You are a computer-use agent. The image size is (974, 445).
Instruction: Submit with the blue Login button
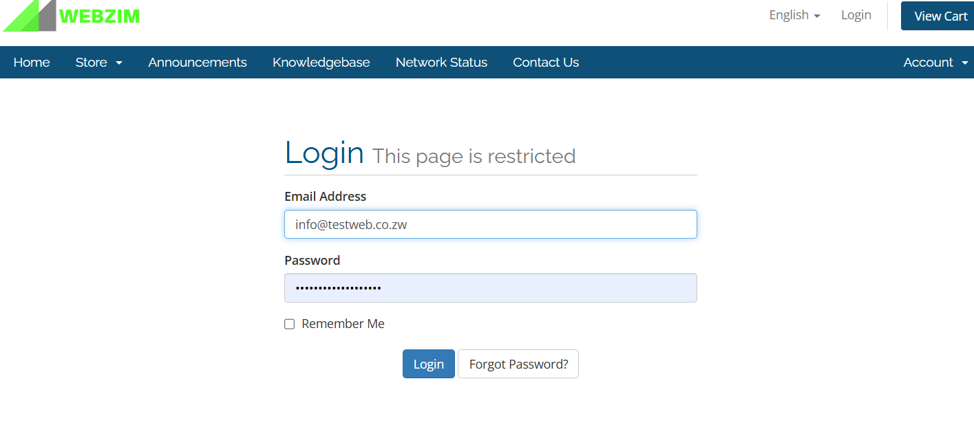[x=429, y=364]
